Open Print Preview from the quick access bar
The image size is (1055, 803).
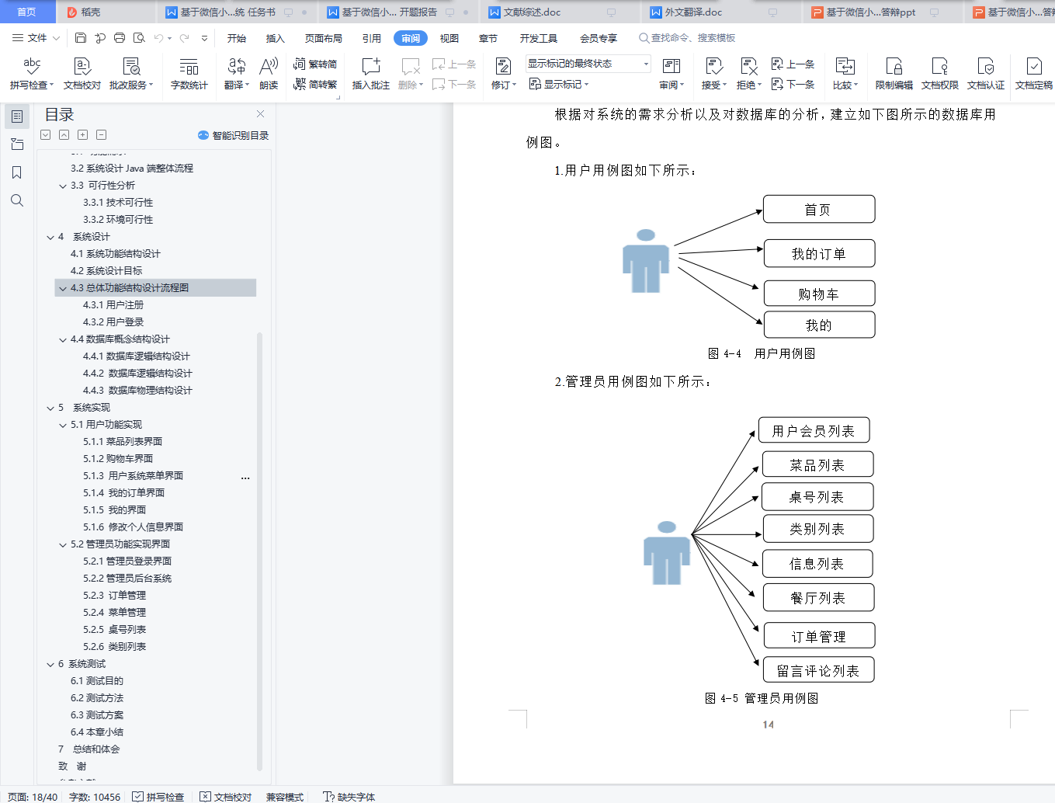139,38
